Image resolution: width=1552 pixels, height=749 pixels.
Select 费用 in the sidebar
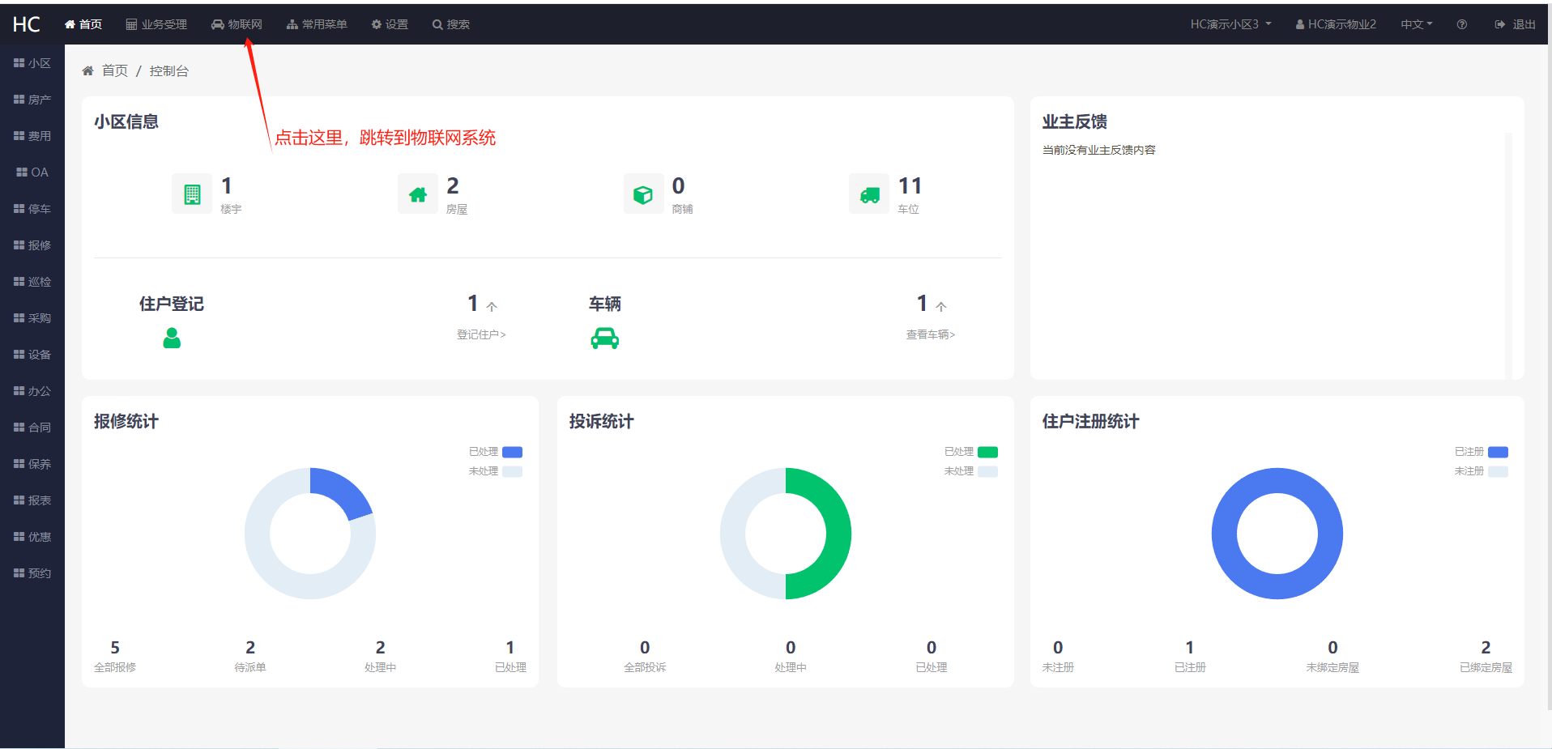[x=32, y=136]
